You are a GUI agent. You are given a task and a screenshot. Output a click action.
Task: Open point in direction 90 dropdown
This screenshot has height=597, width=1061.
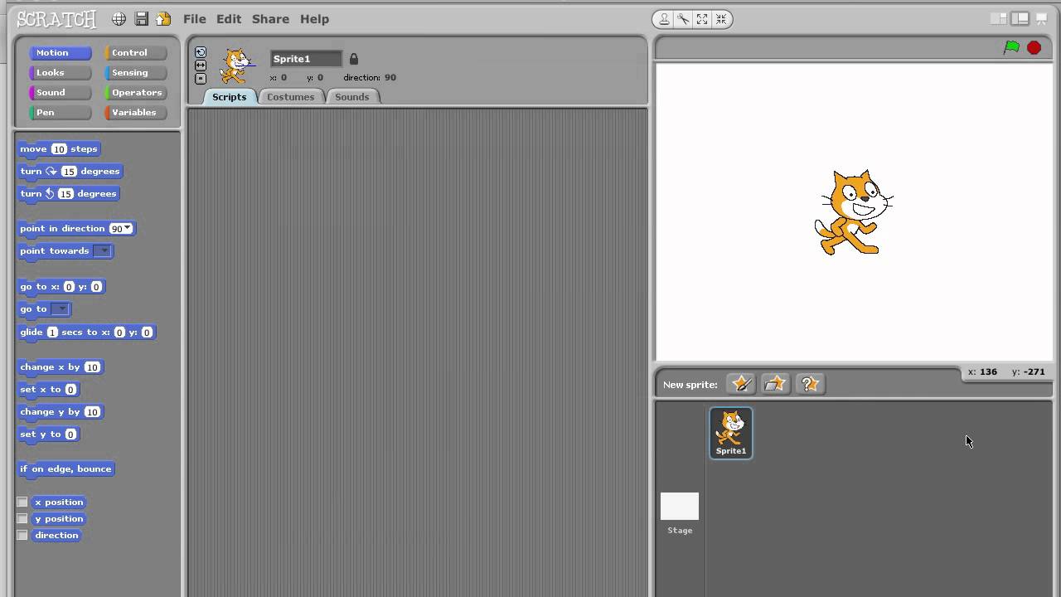click(127, 229)
